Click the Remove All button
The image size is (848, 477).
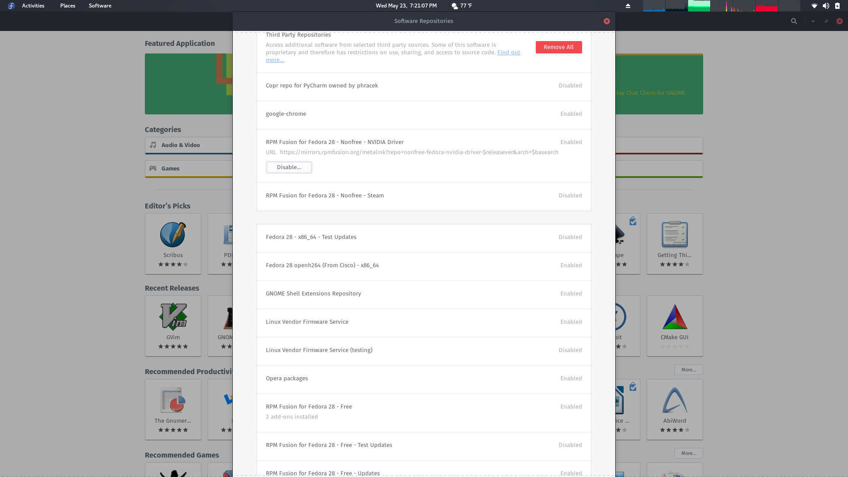click(558, 47)
